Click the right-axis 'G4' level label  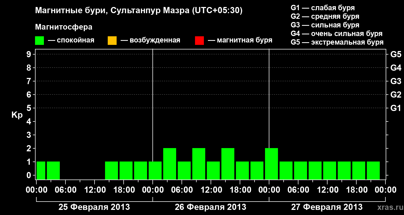(x=396, y=68)
